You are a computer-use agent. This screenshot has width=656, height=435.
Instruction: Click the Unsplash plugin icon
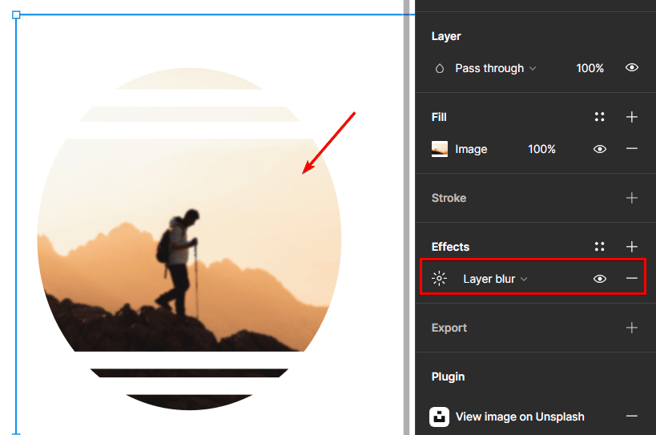click(x=439, y=417)
